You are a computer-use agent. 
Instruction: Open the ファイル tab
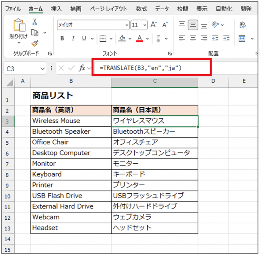13,9
